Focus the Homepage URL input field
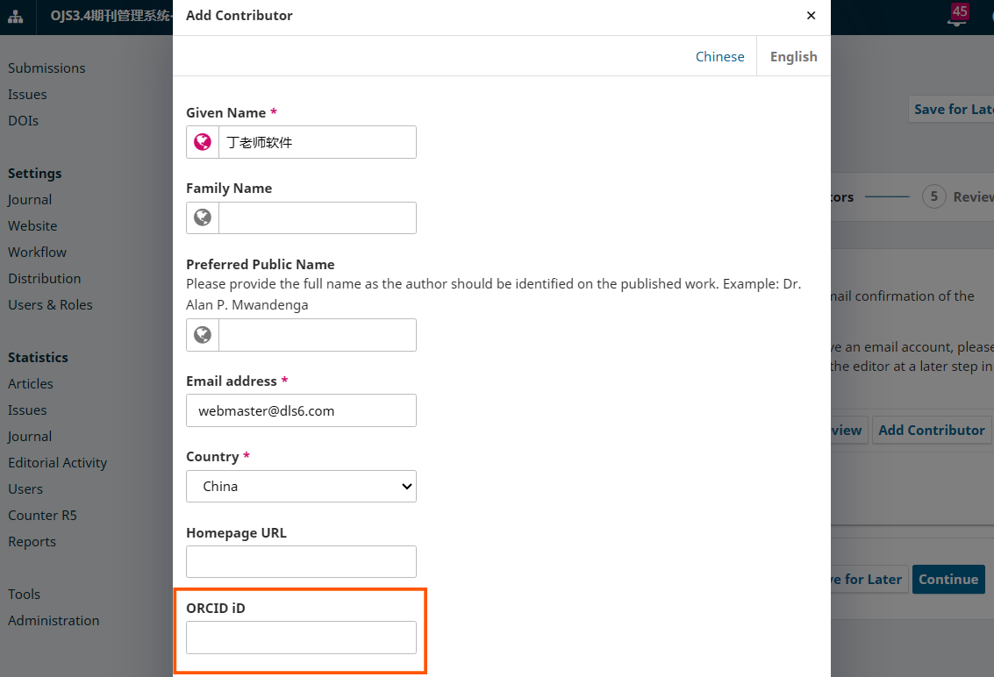The height and width of the screenshot is (677, 994). point(301,562)
